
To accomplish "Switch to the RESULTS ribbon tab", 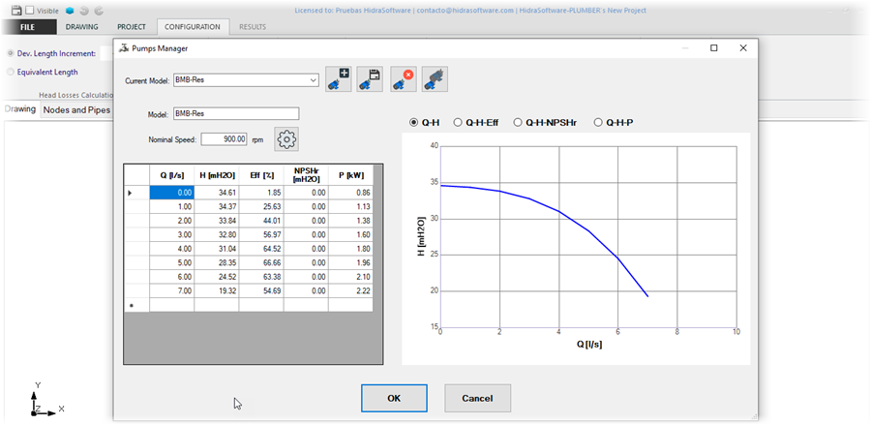I will tap(253, 27).
